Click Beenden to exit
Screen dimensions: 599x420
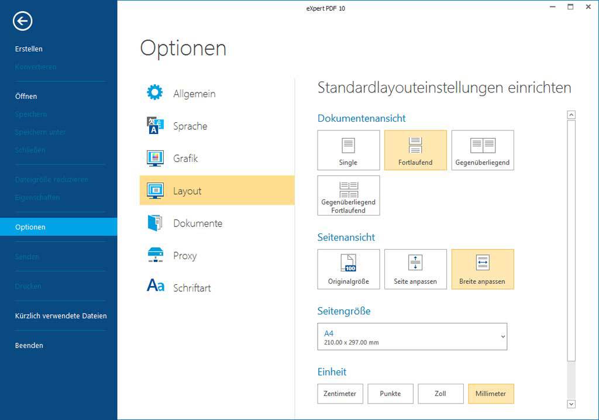(x=29, y=346)
